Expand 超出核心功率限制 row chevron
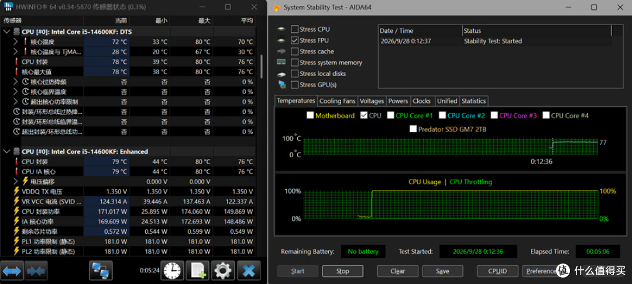 16,102
